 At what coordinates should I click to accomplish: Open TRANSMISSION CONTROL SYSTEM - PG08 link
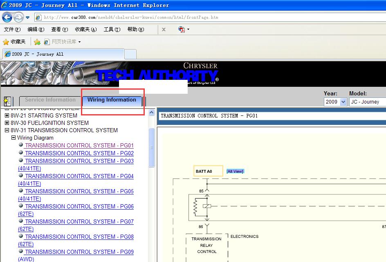[x=79, y=237]
